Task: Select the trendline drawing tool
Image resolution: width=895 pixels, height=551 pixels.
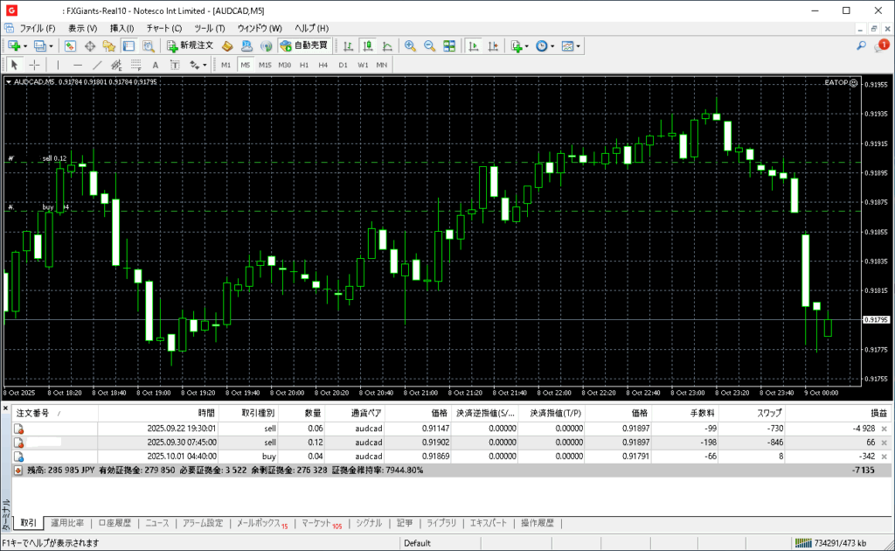Action: (97, 65)
